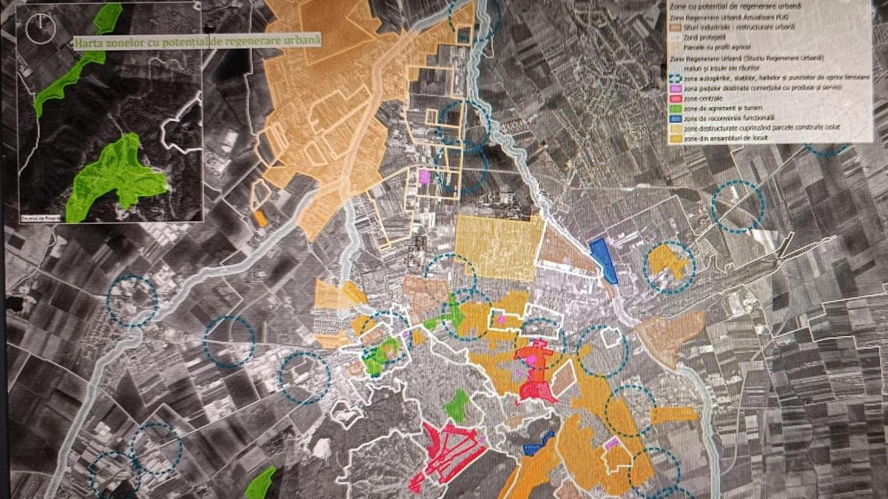Image resolution: width=888 pixels, height=499 pixels.
Task: Click the green agrement și turism legend swatch
Action: tap(676, 107)
